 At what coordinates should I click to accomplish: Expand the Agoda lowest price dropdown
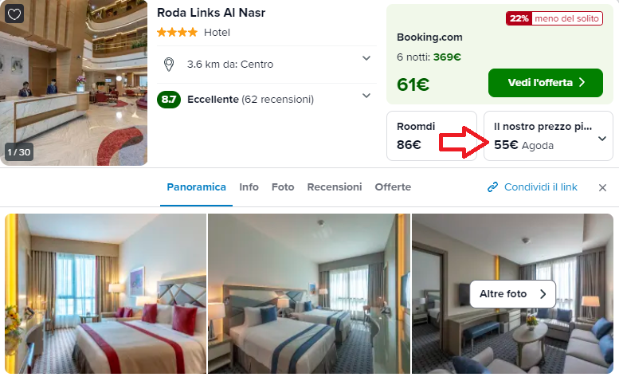pyautogui.click(x=601, y=139)
